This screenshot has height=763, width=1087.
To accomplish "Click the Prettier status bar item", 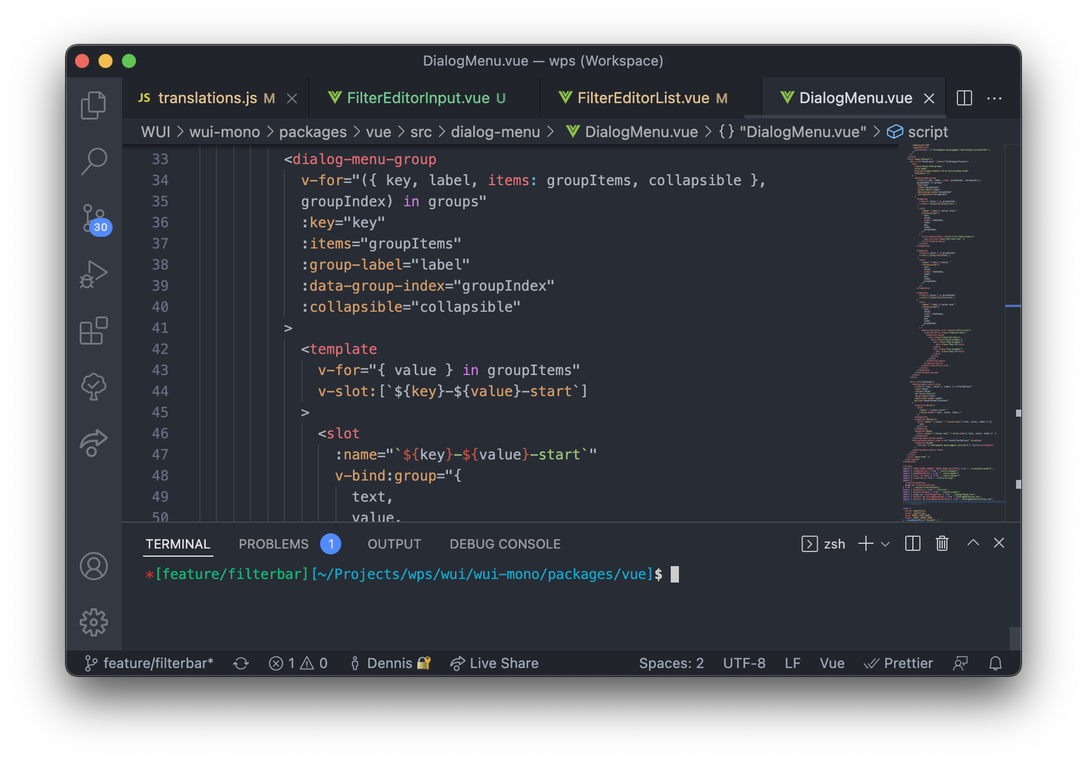I will pyautogui.click(x=898, y=663).
